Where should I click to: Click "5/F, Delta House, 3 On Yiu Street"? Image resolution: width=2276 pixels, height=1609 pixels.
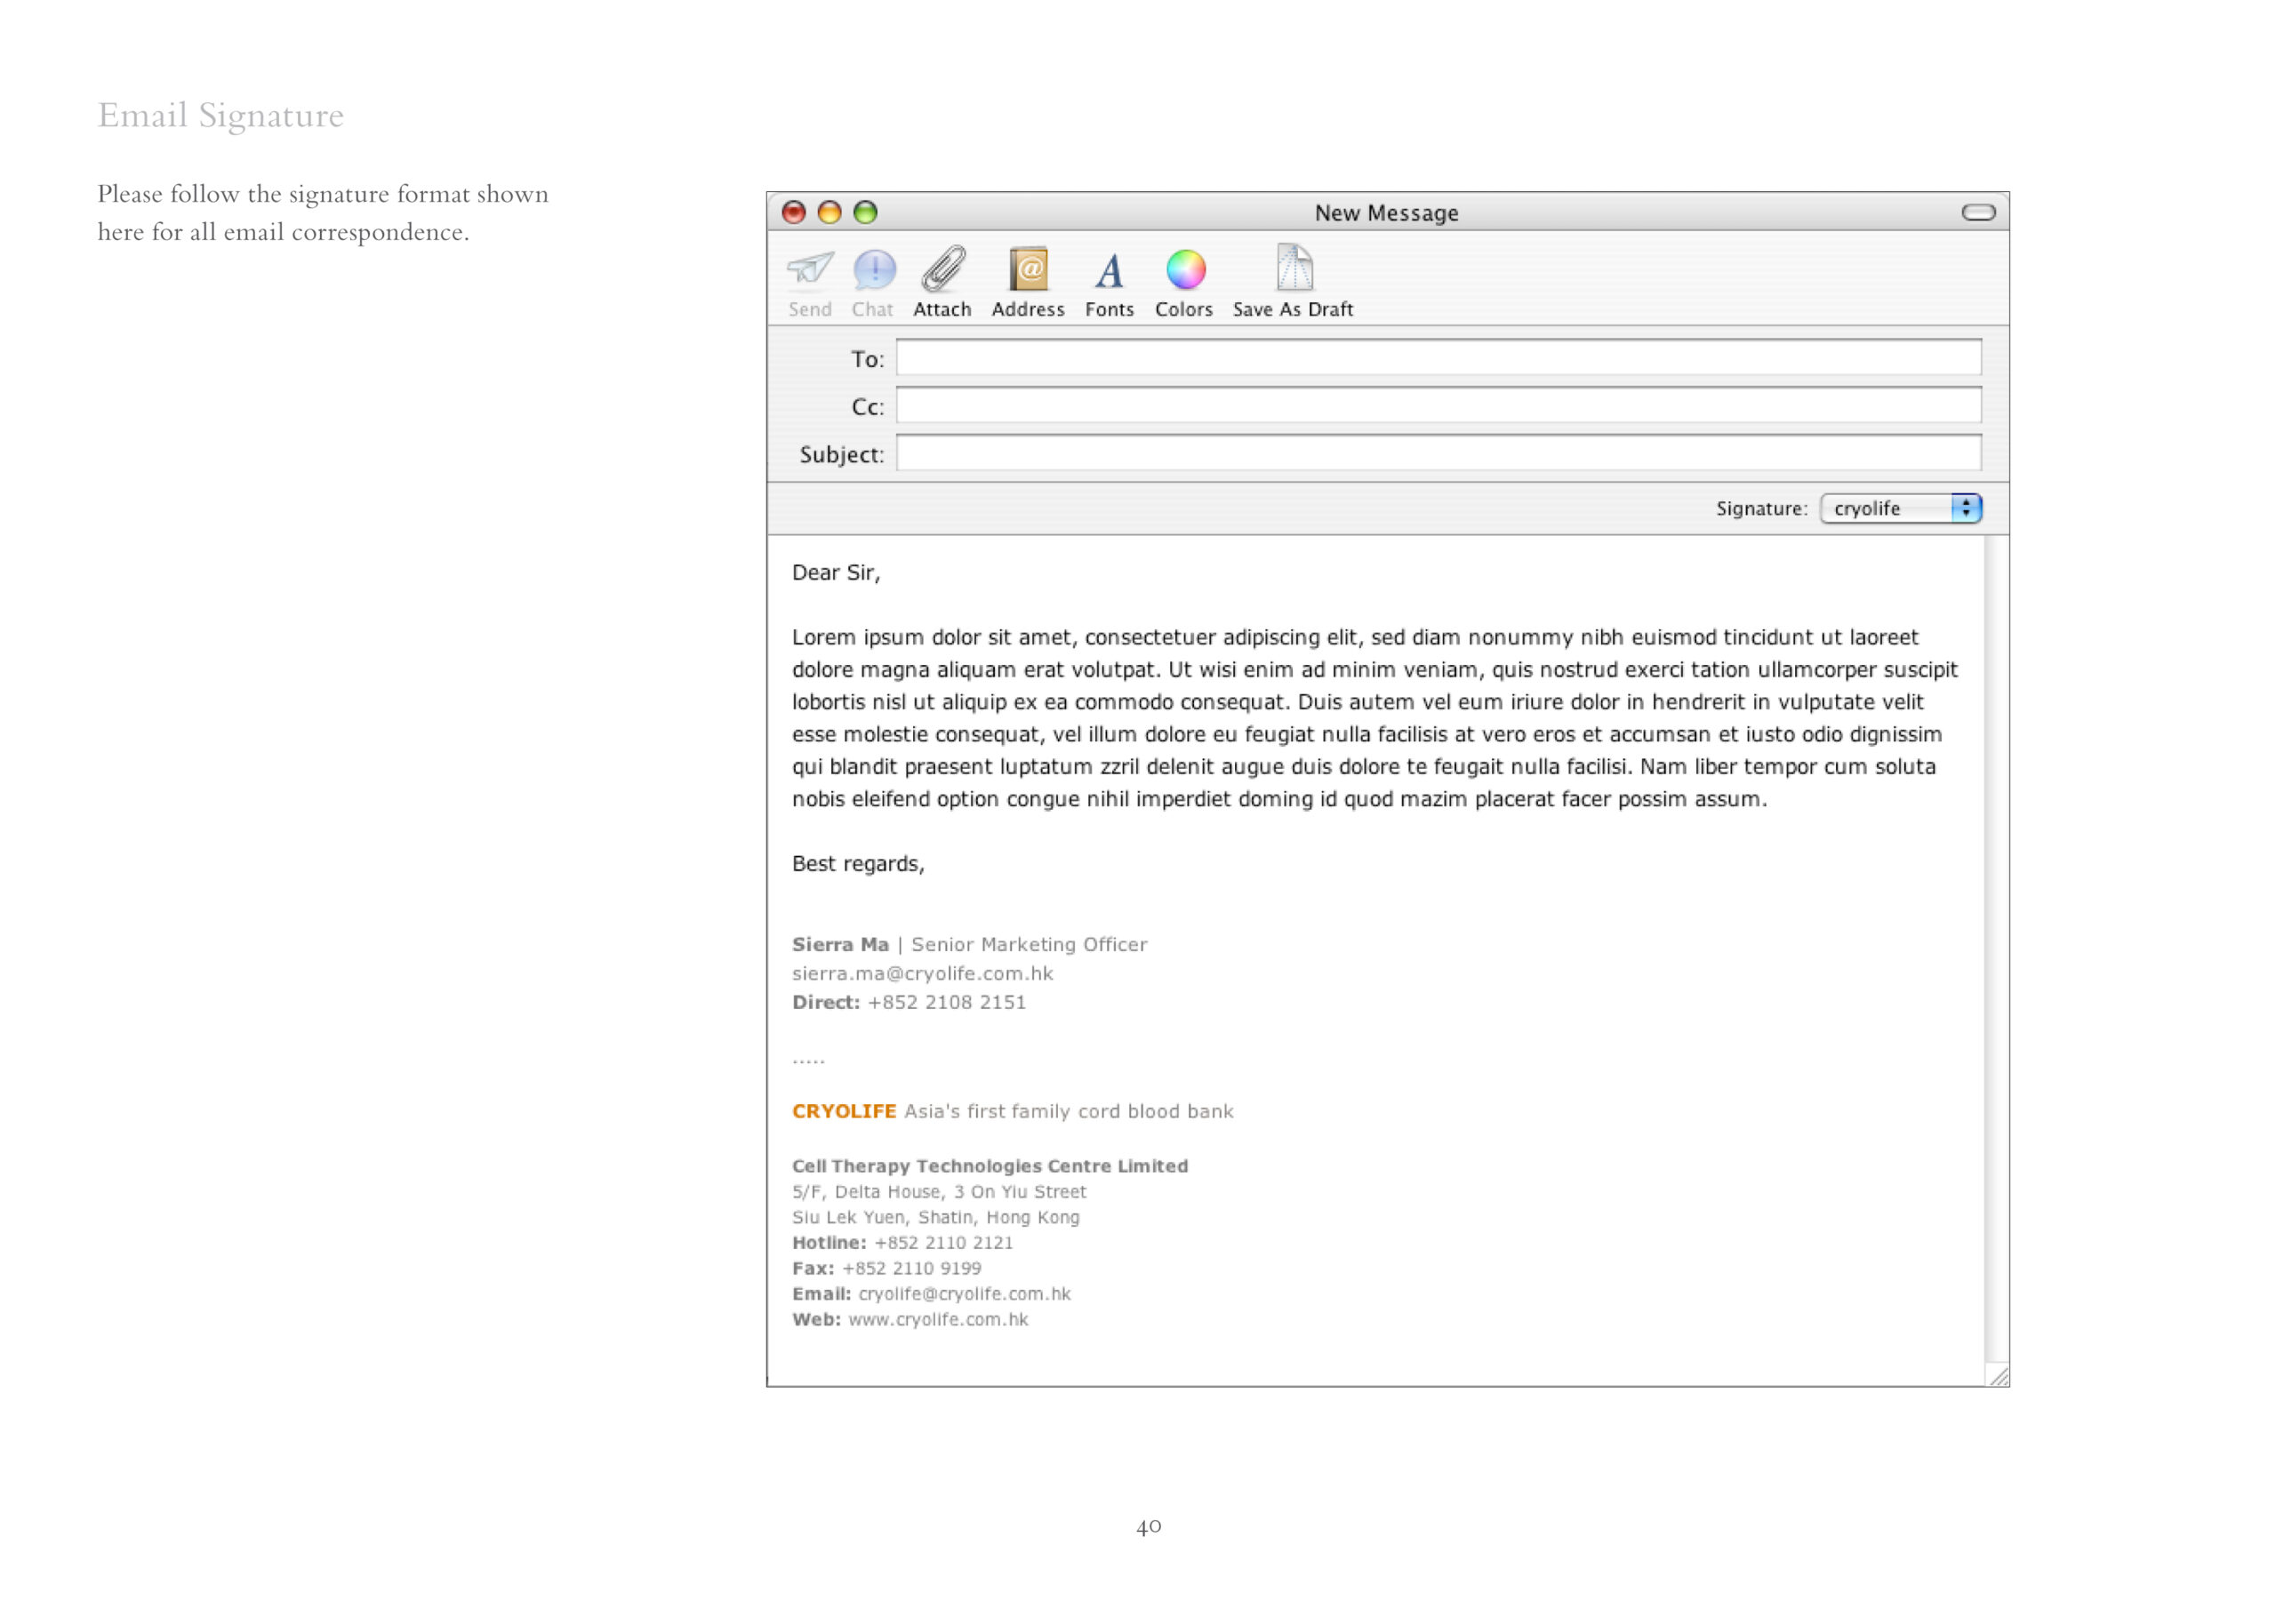[x=939, y=1191]
